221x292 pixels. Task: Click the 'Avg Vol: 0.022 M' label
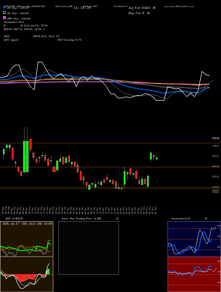(x=142, y=8)
